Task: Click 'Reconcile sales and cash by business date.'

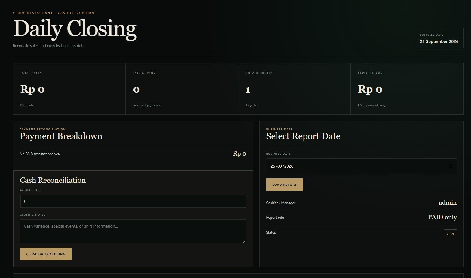Action: pos(49,46)
